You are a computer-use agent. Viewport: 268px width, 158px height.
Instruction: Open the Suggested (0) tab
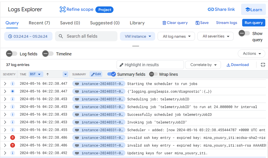click(x=105, y=23)
